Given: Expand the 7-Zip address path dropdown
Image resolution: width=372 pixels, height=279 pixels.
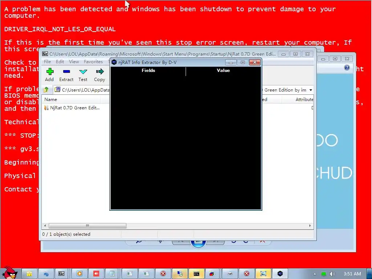Looking at the screenshot, I should tap(311, 90).
